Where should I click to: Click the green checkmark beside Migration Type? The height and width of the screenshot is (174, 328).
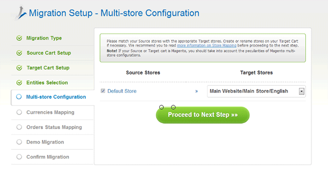(19, 38)
